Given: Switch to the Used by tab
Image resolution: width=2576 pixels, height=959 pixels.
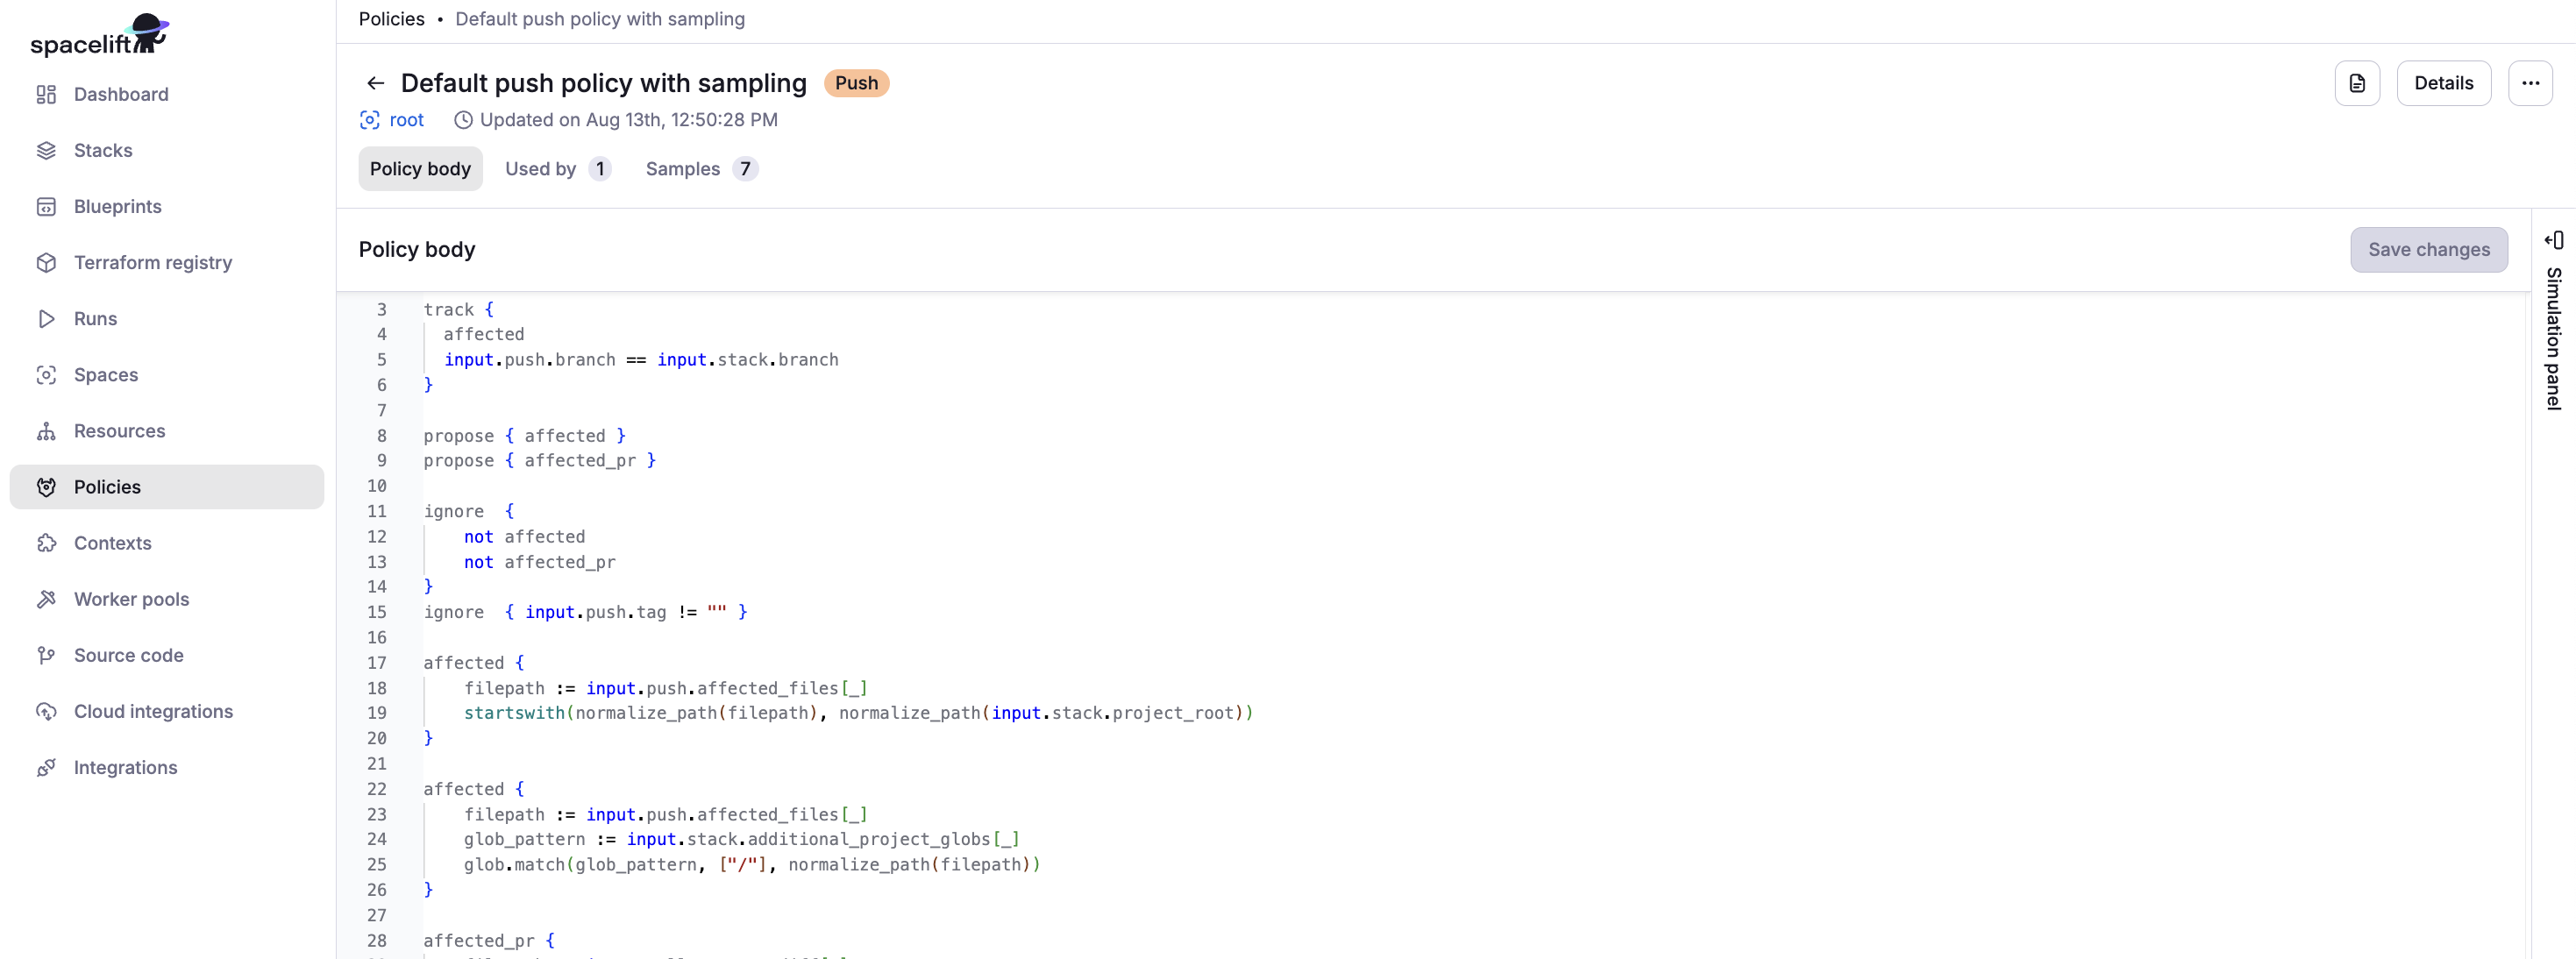Looking at the screenshot, I should (x=556, y=169).
